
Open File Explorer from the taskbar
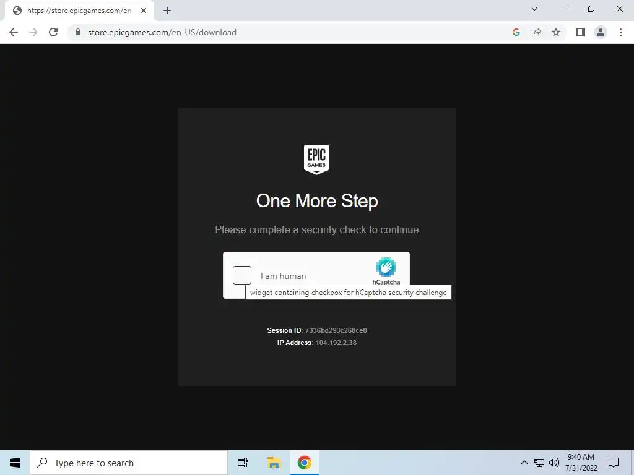point(274,463)
